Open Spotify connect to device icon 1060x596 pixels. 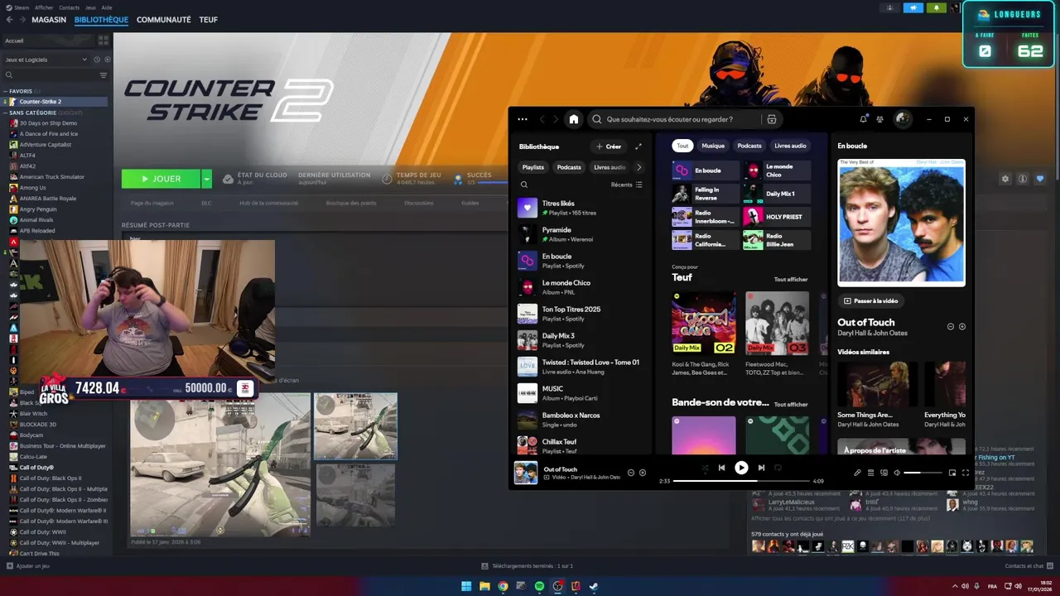884,473
